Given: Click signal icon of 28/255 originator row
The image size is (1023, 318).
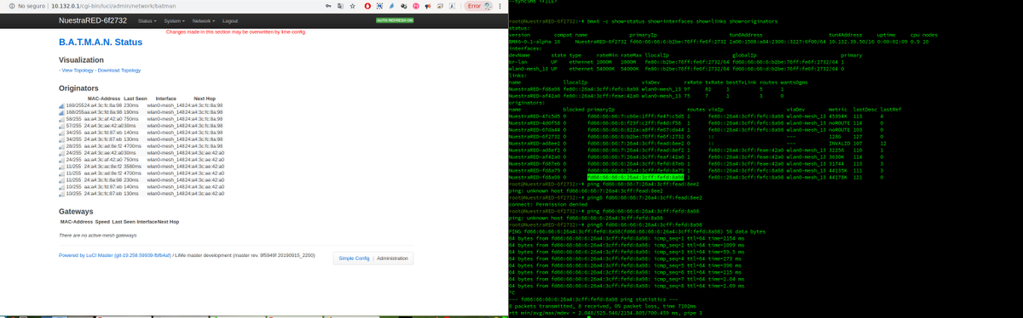Looking at the screenshot, I should [61, 146].
